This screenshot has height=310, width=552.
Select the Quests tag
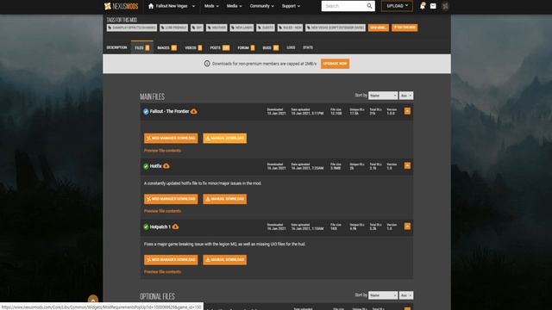266,28
